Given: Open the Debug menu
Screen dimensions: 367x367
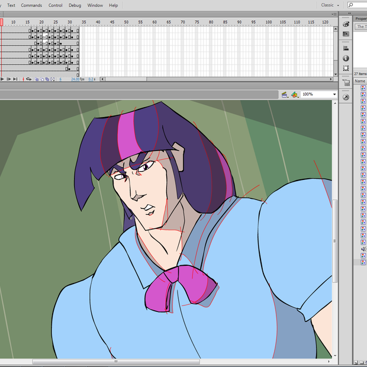Looking at the screenshot, I should (75, 5).
